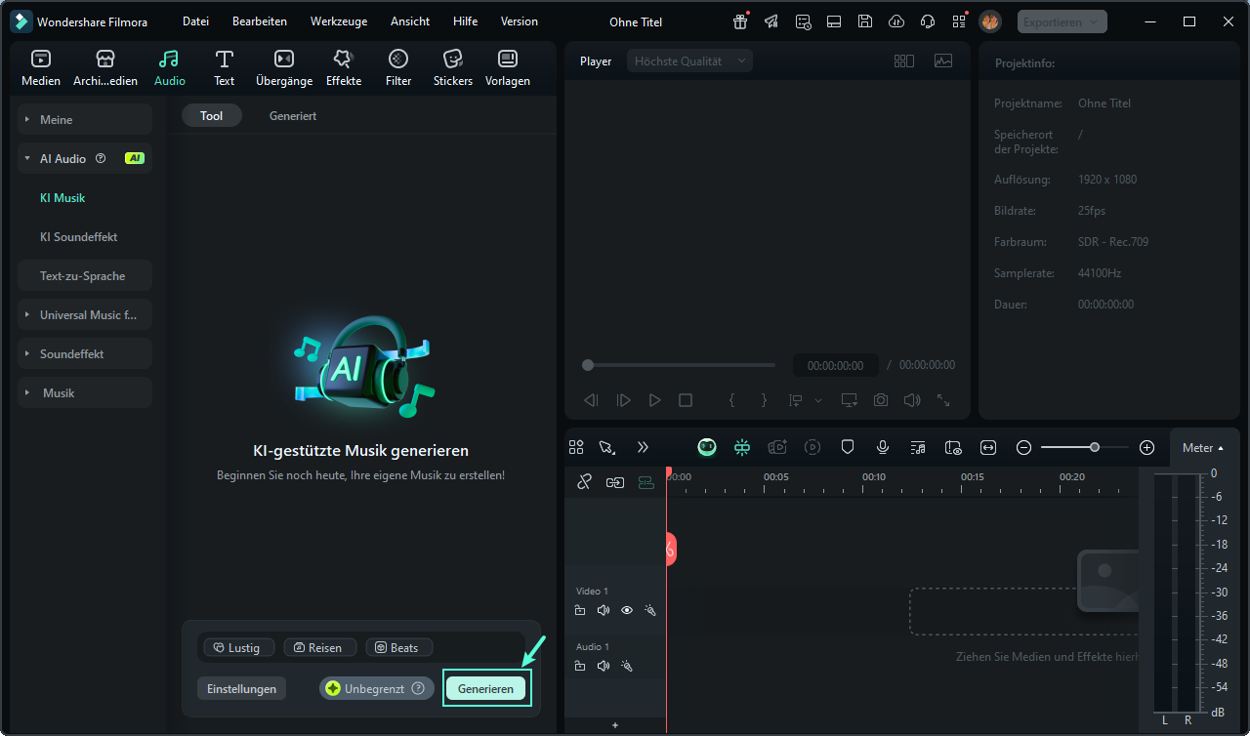Select the Reisen theme tag
The image size is (1250, 736).
318,647
